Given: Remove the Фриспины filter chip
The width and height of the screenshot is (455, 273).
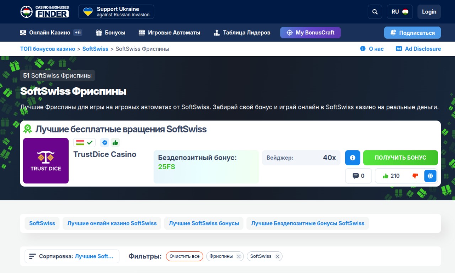Looking at the screenshot, I should 239,256.
